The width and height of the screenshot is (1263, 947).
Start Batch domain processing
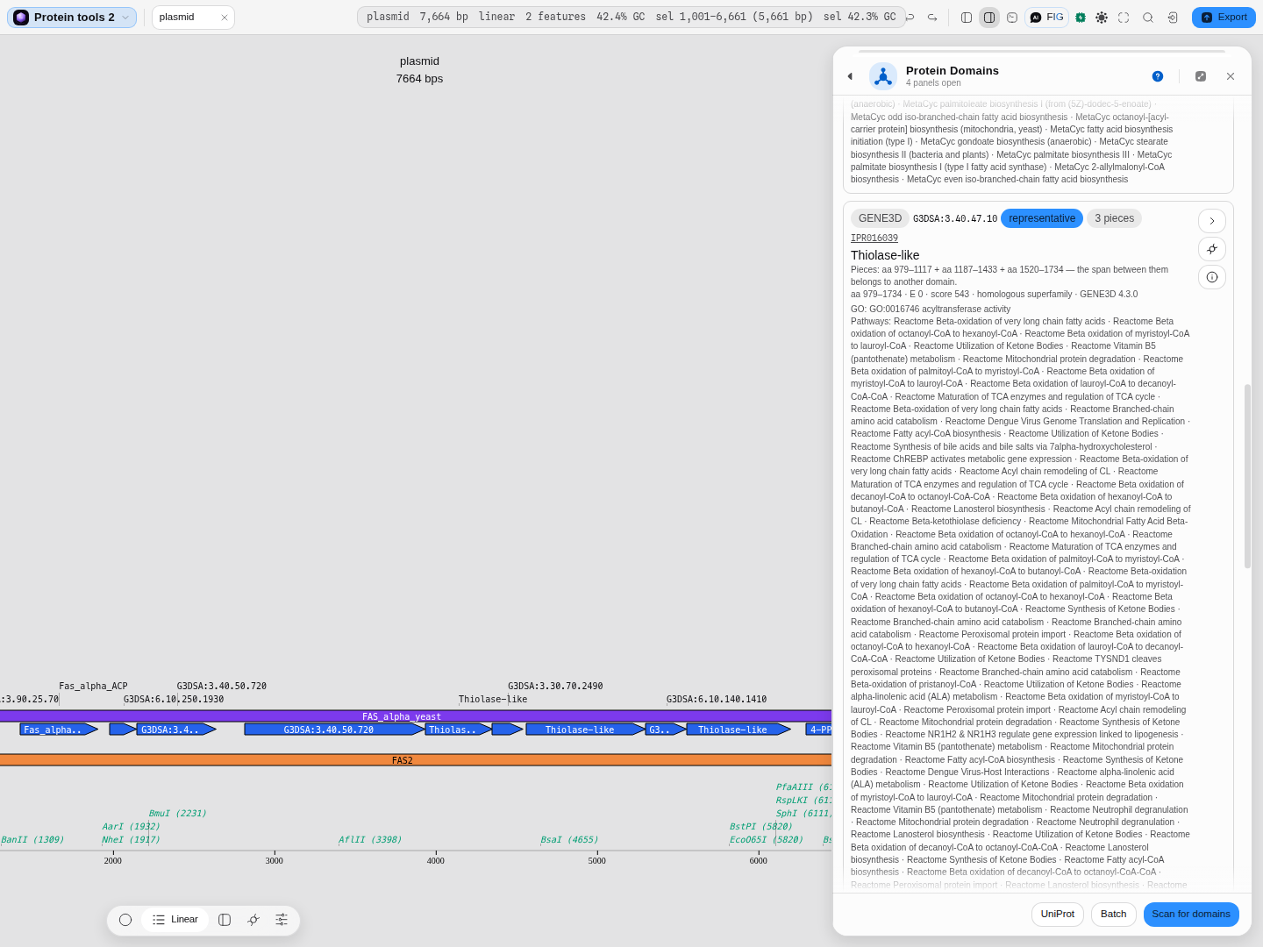pyautogui.click(x=1114, y=915)
